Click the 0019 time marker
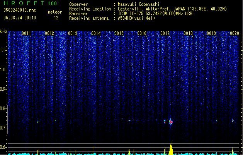 [211, 33]
